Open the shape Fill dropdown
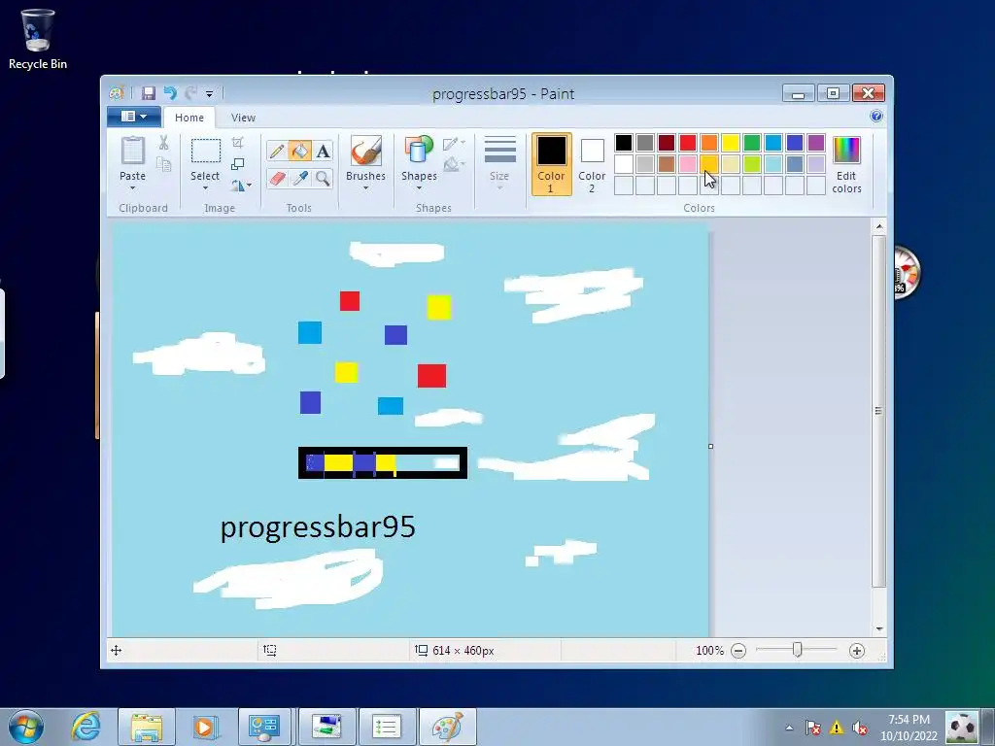This screenshot has height=746, width=995. tap(455, 165)
